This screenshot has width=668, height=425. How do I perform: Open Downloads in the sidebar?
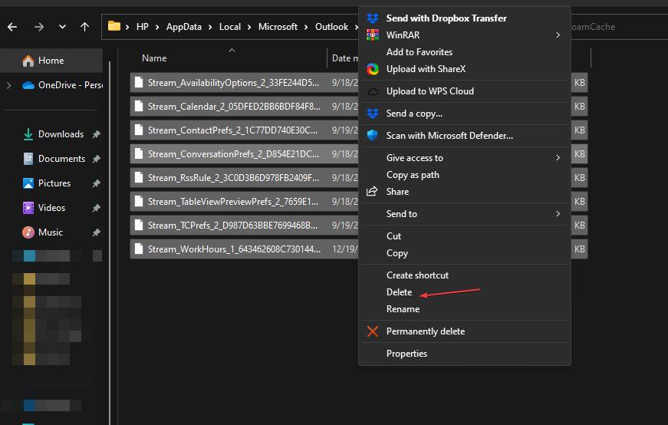(x=61, y=134)
